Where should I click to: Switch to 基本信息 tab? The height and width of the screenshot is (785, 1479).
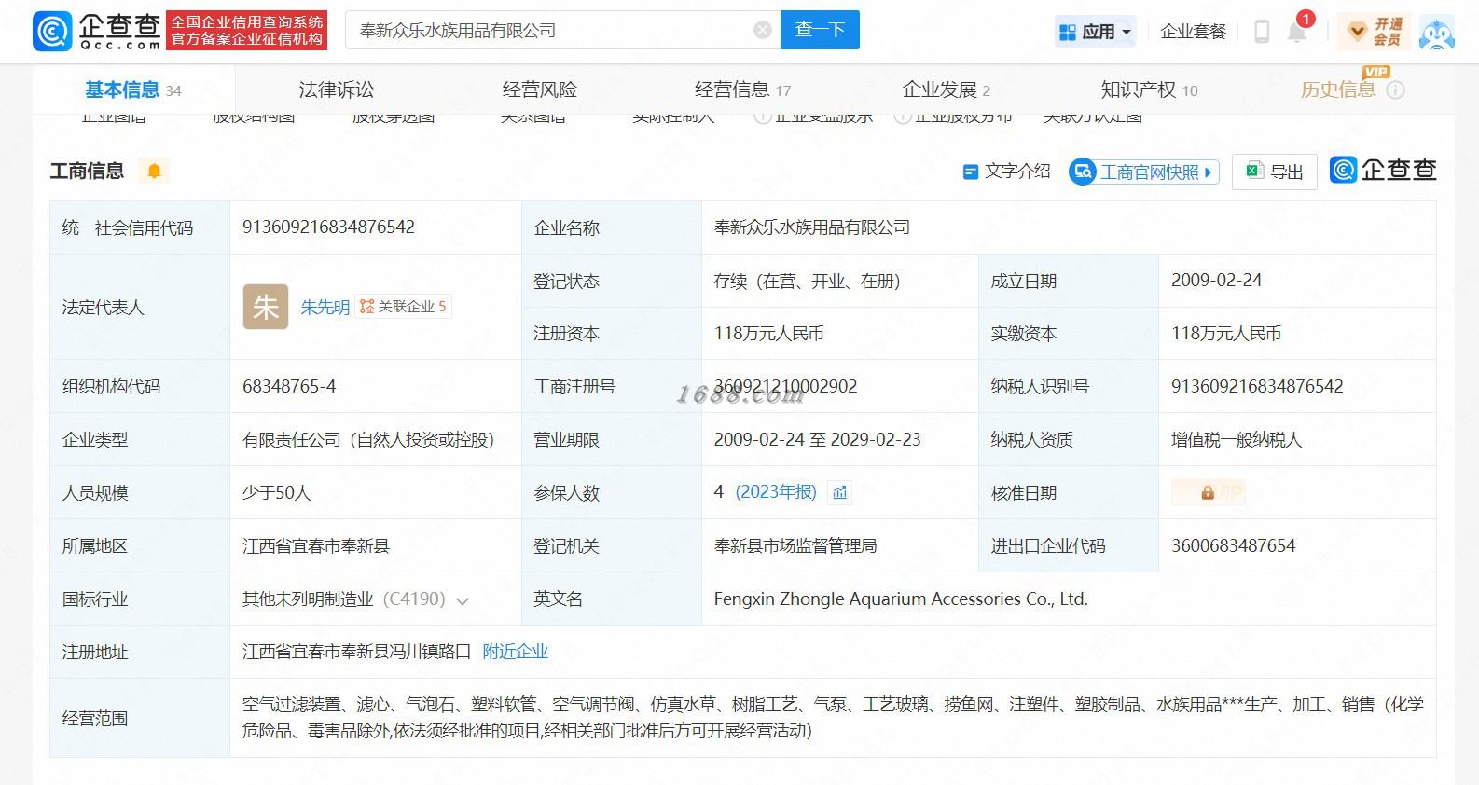click(x=133, y=90)
